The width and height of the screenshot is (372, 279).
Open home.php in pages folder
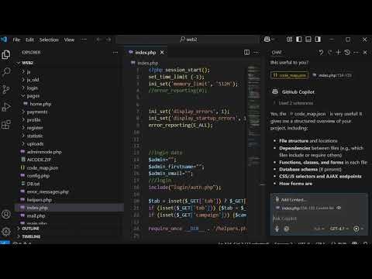click(40, 104)
